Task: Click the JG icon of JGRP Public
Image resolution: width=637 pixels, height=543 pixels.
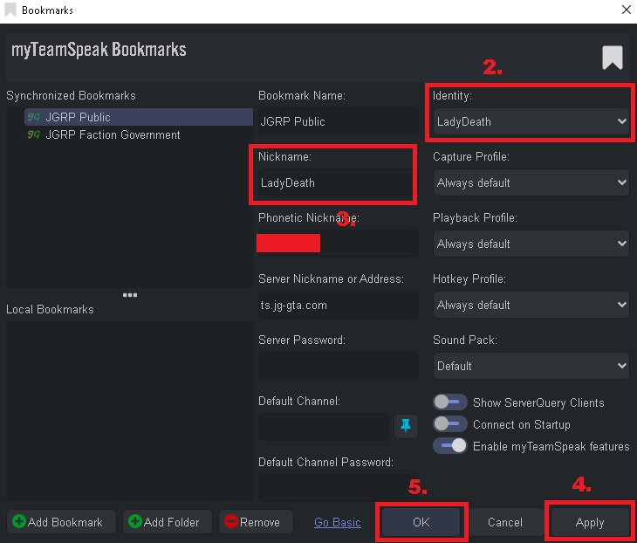Action: (x=33, y=117)
